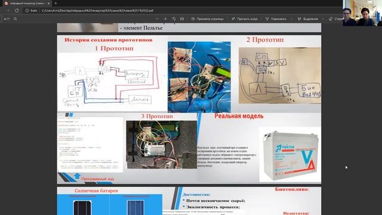Screen dimensions: 382x215
Task: Expand the Выделение dropdown arrow
Action: pos(323,19)
